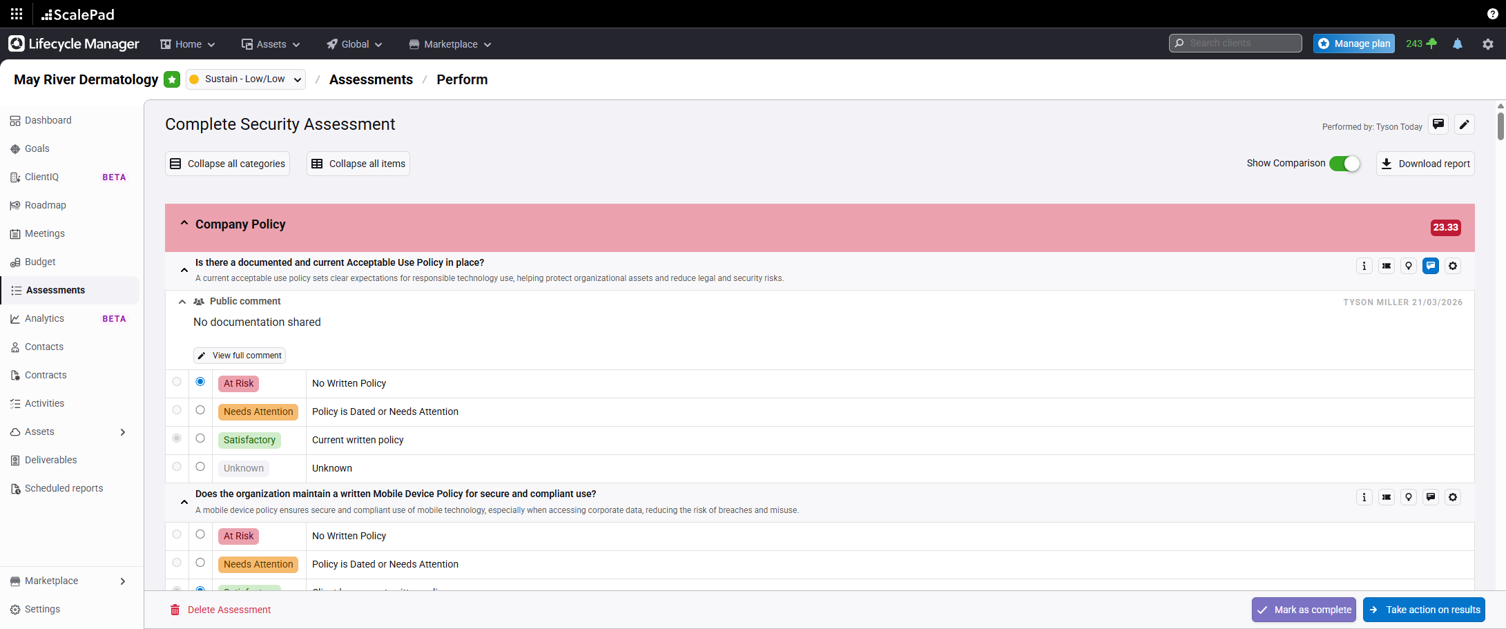Open the Global menu
1506x629 pixels.
tap(354, 44)
